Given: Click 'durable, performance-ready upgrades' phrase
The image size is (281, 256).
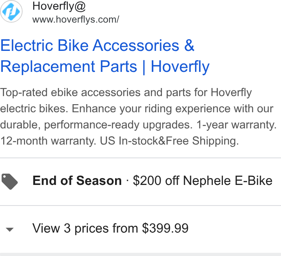Looking at the screenshot, I should pos(96,125).
